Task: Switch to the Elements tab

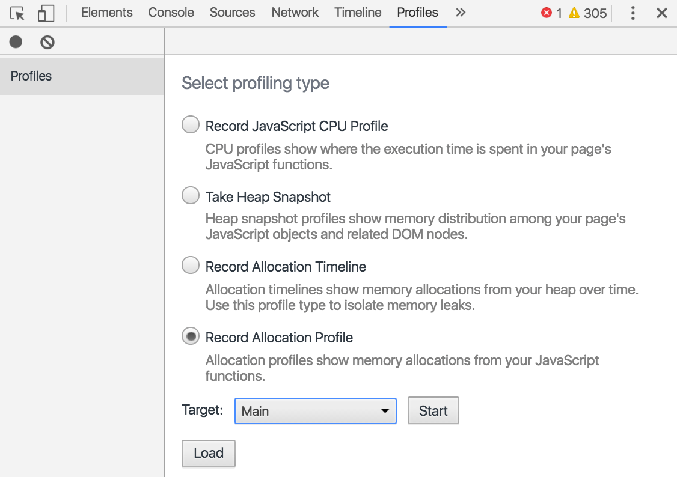Action: 106,12
